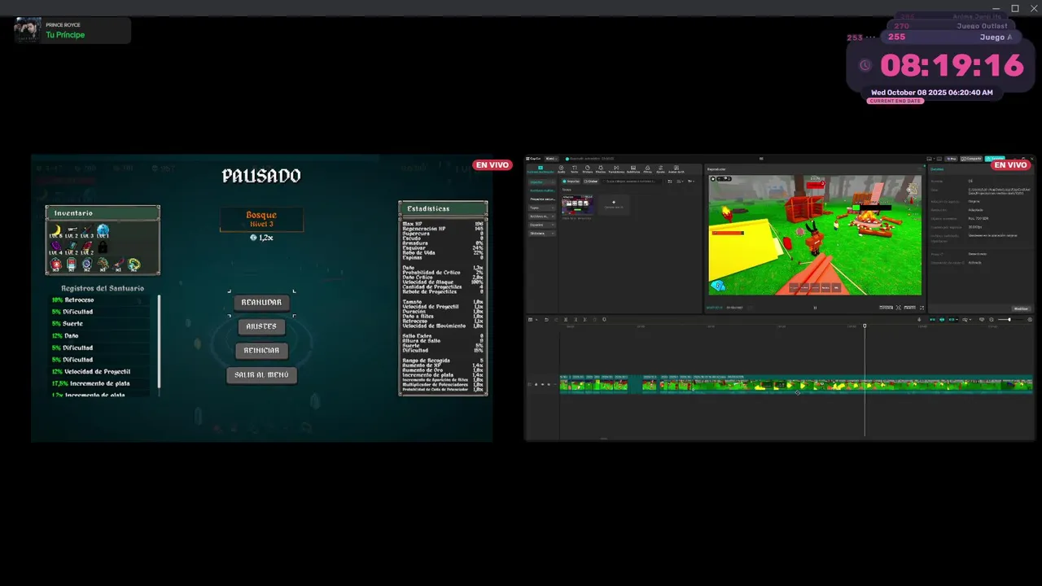Image resolution: width=1042 pixels, height=586 pixels.
Task: Click the microphone record icon above timeline
Action: (919, 319)
